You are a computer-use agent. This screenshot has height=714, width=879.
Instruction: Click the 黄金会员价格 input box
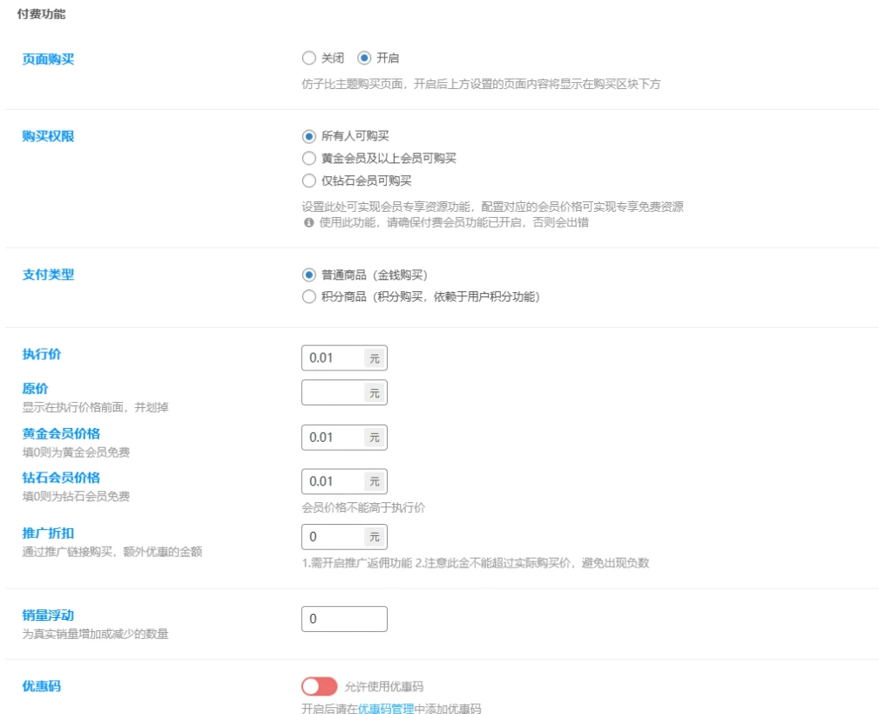[332, 438]
